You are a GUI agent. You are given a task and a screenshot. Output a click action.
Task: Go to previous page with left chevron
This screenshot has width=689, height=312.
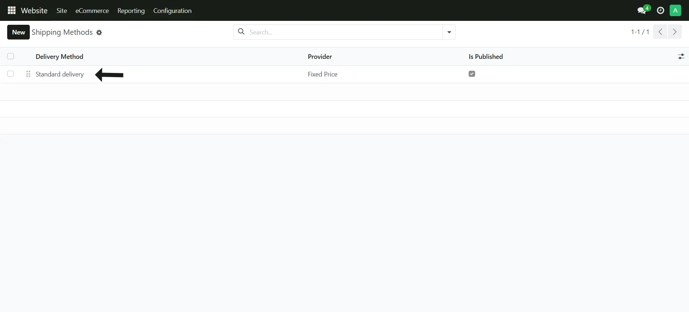(x=660, y=32)
